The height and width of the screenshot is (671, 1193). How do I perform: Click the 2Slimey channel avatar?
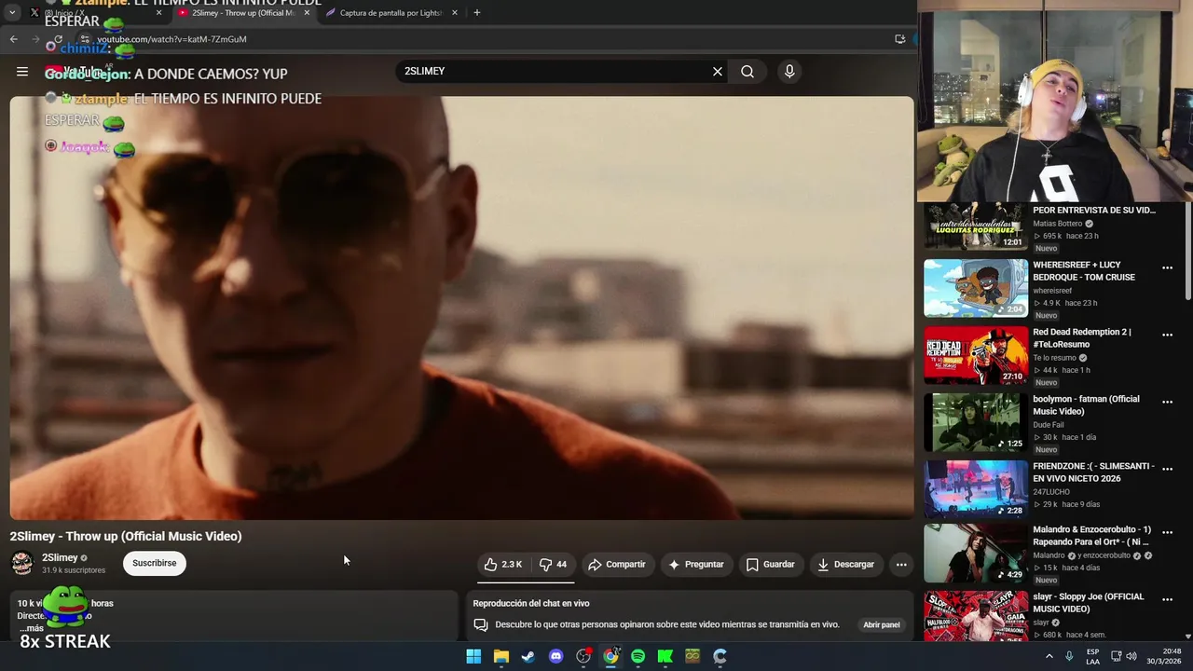(21, 563)
